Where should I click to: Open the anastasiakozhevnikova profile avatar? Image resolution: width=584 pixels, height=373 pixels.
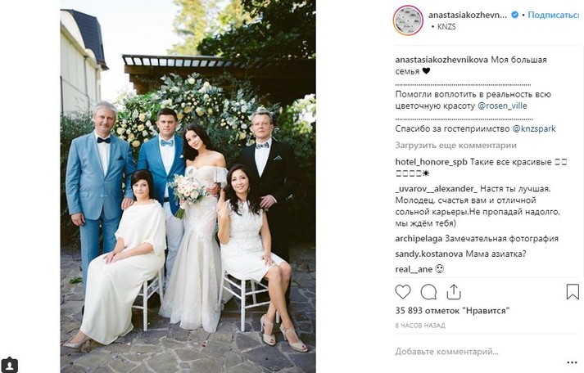click(x=408, y=20)
